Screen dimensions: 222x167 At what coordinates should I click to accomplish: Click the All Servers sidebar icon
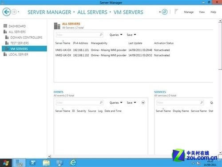pyautogui.click(x=5, y=32)
